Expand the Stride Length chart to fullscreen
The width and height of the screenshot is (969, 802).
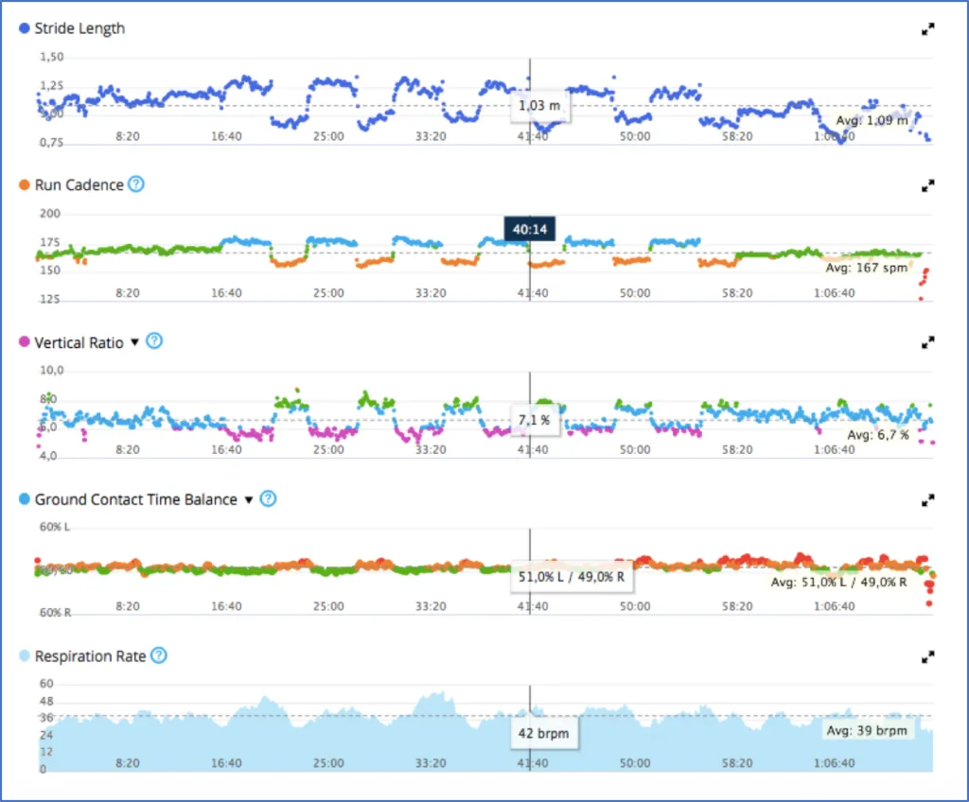[927, 29]
